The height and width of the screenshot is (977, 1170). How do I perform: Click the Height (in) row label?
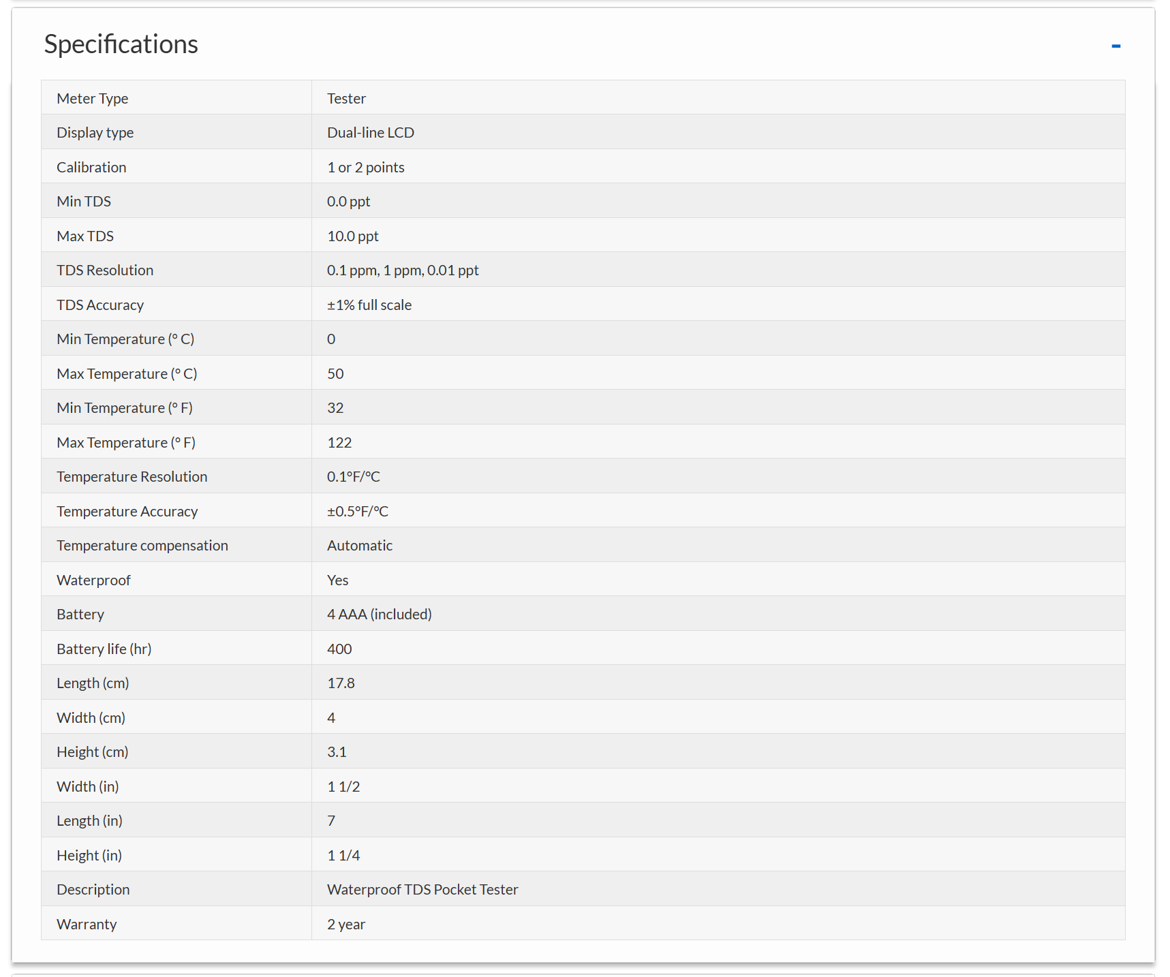(89, 855)
